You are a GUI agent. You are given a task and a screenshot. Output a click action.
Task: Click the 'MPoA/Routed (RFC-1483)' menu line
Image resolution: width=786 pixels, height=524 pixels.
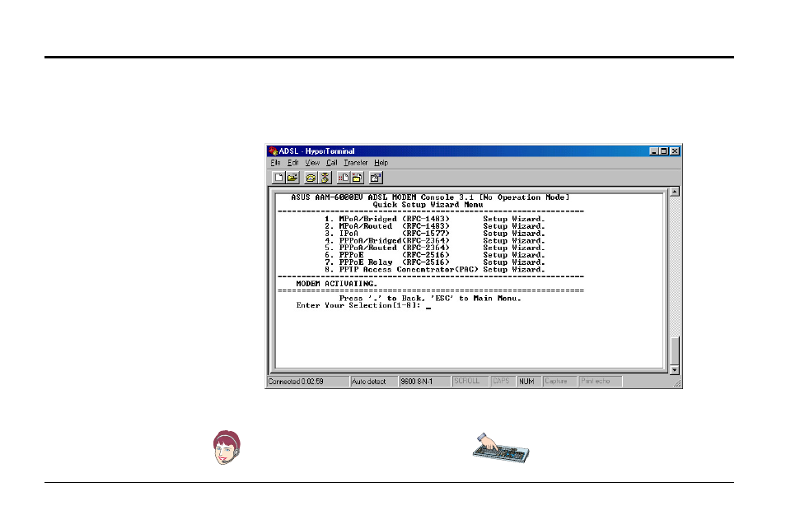click(434, 226)
